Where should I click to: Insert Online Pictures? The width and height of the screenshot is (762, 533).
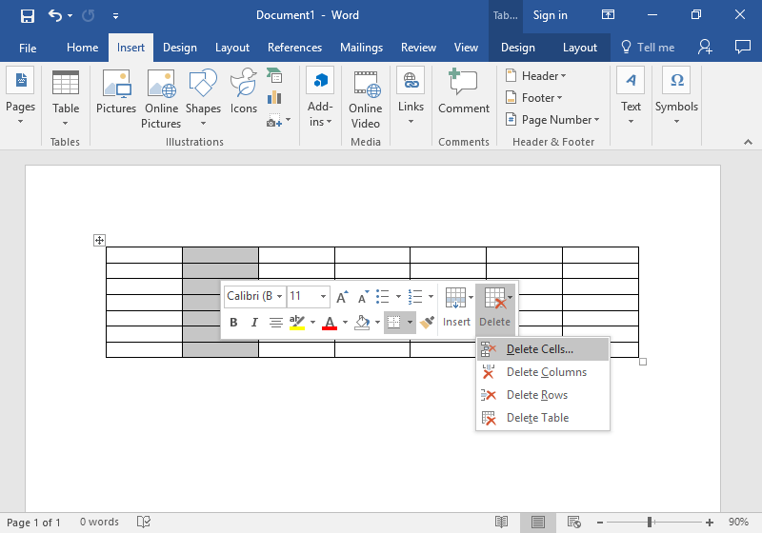coord(161,99)
